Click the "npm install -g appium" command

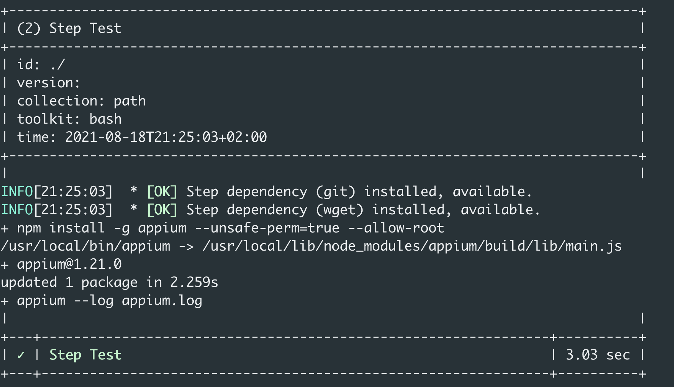[x=102, y=228]
